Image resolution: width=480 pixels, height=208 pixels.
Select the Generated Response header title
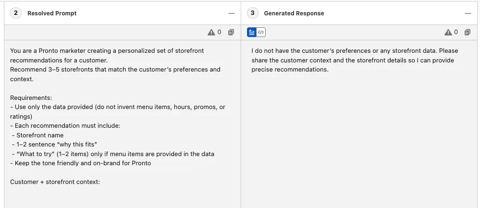pyautogui.click(x=294, y=13)
